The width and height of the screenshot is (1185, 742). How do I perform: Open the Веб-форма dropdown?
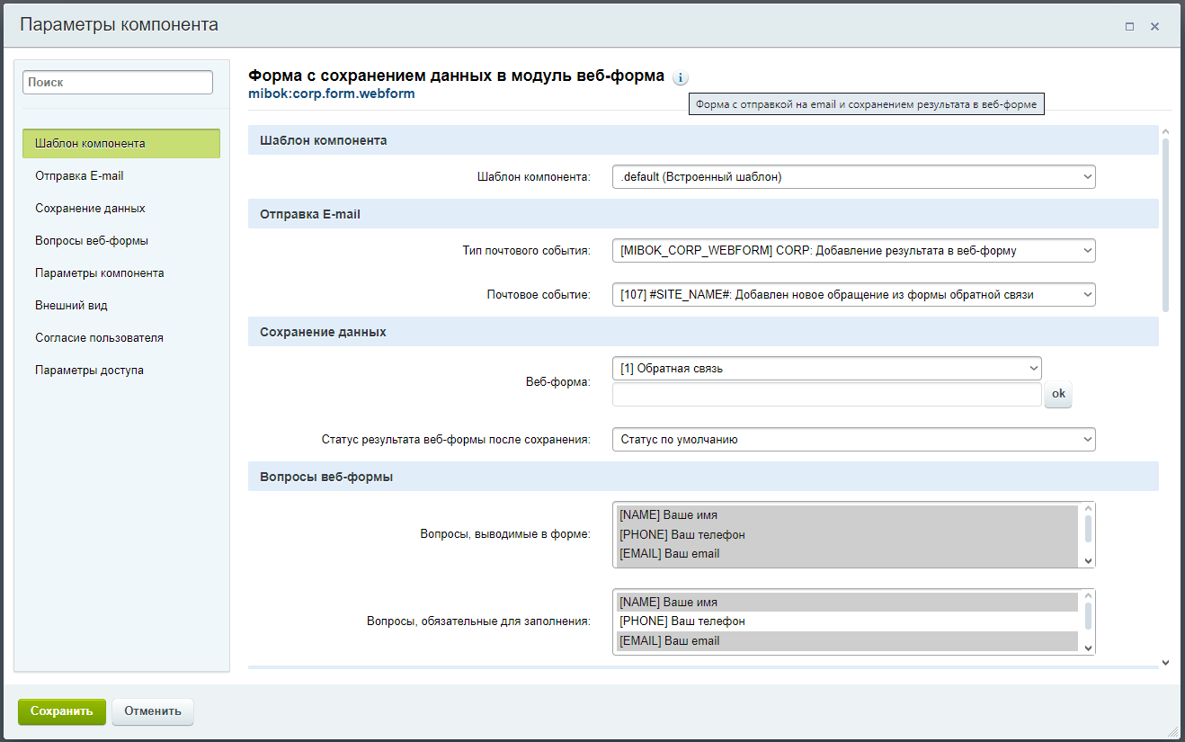click(826, 368)
